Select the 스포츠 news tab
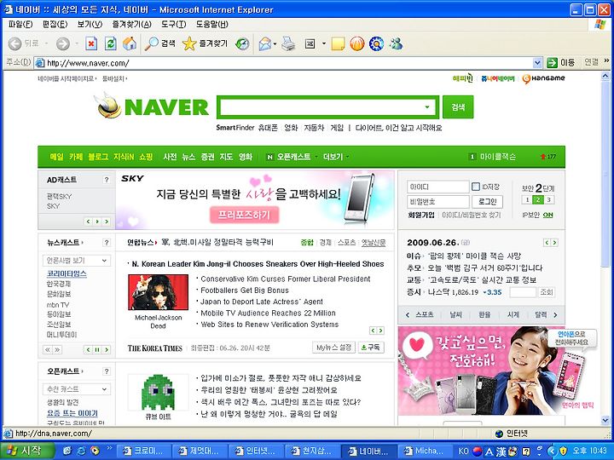This screenshot has height=460, width=614. point(346,243)
